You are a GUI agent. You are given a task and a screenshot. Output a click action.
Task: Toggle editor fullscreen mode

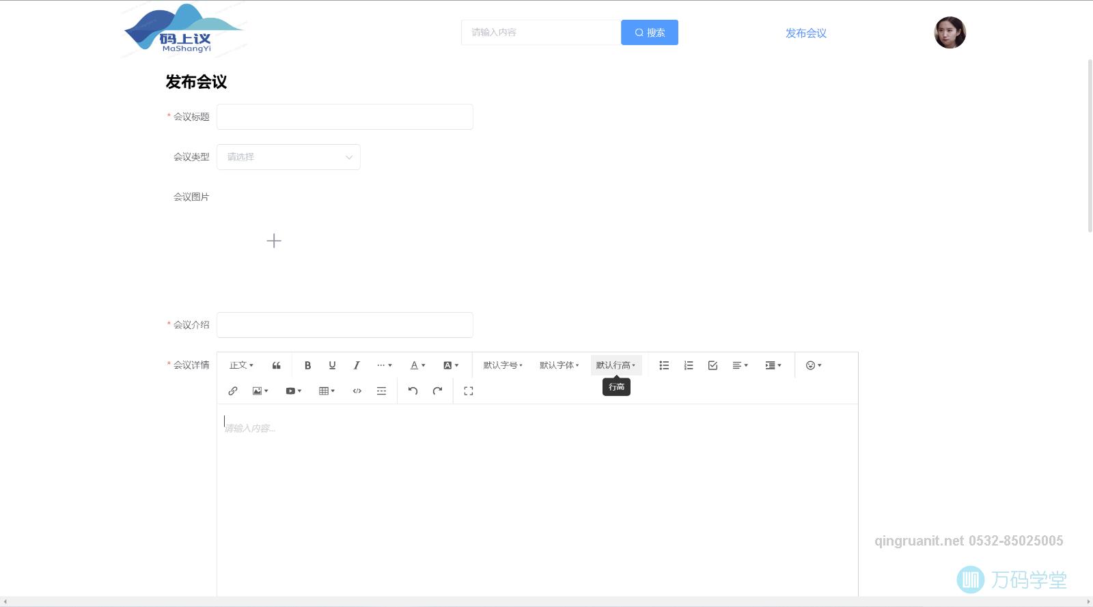pyautogui.click(x=469, y=391)
